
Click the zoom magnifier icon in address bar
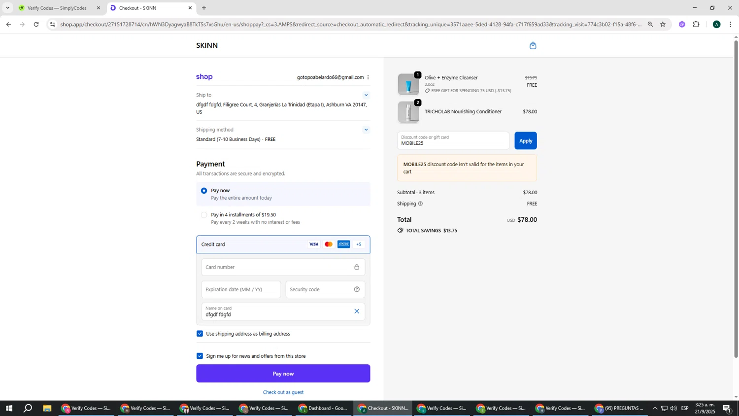[650, 24]
